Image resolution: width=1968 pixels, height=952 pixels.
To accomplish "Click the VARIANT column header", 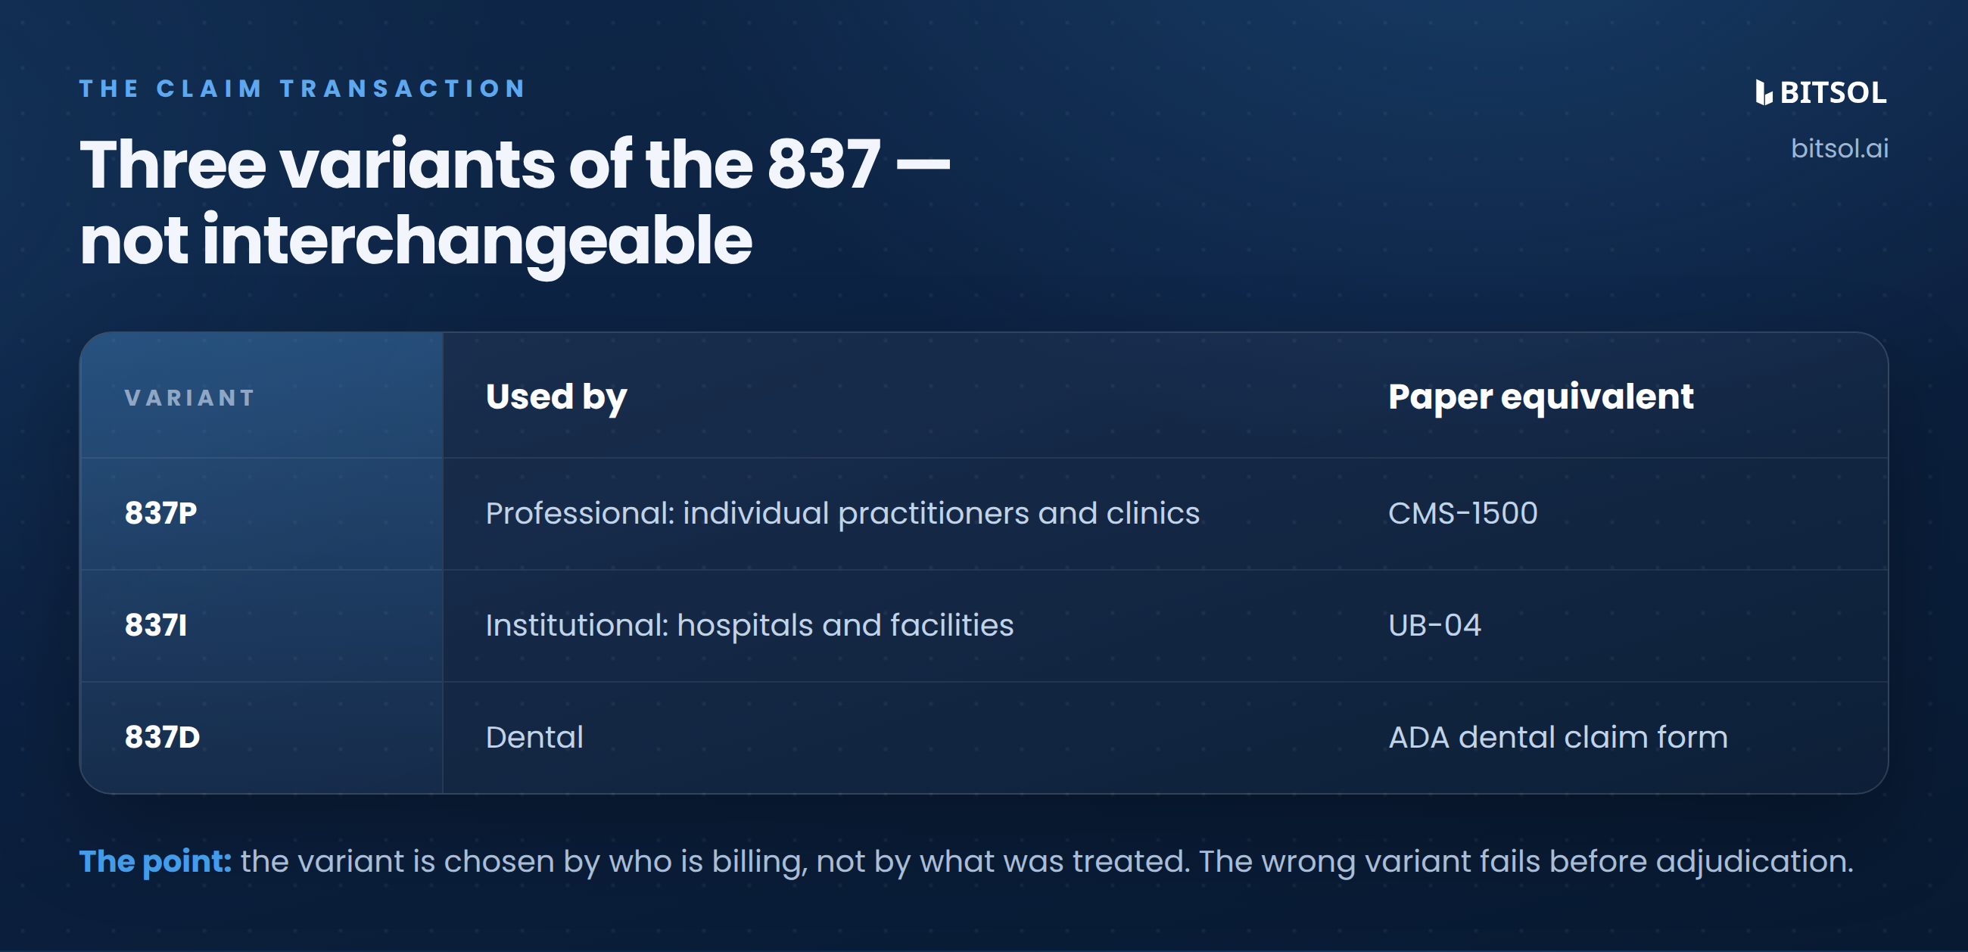I will tap(189, 397).
